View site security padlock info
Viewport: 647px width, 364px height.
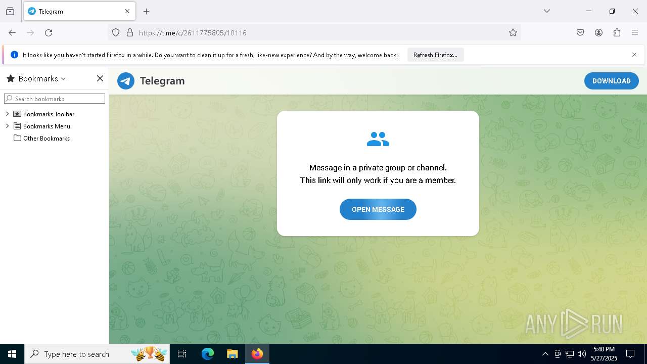(x=130, y=33)
